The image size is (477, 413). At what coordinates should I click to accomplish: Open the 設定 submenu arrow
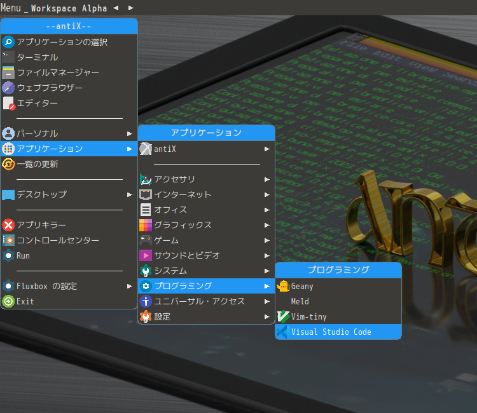(266, 316)
